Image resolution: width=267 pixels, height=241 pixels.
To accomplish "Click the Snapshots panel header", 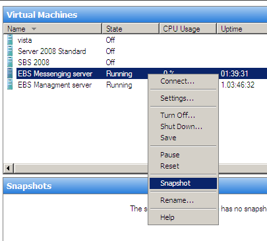I will click(x=135, y=186).
